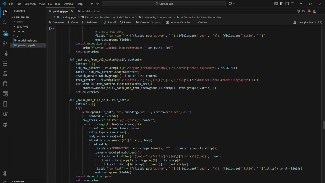325x183 pixels.
Task: Open the Extensions view
Action: [5, 64]
